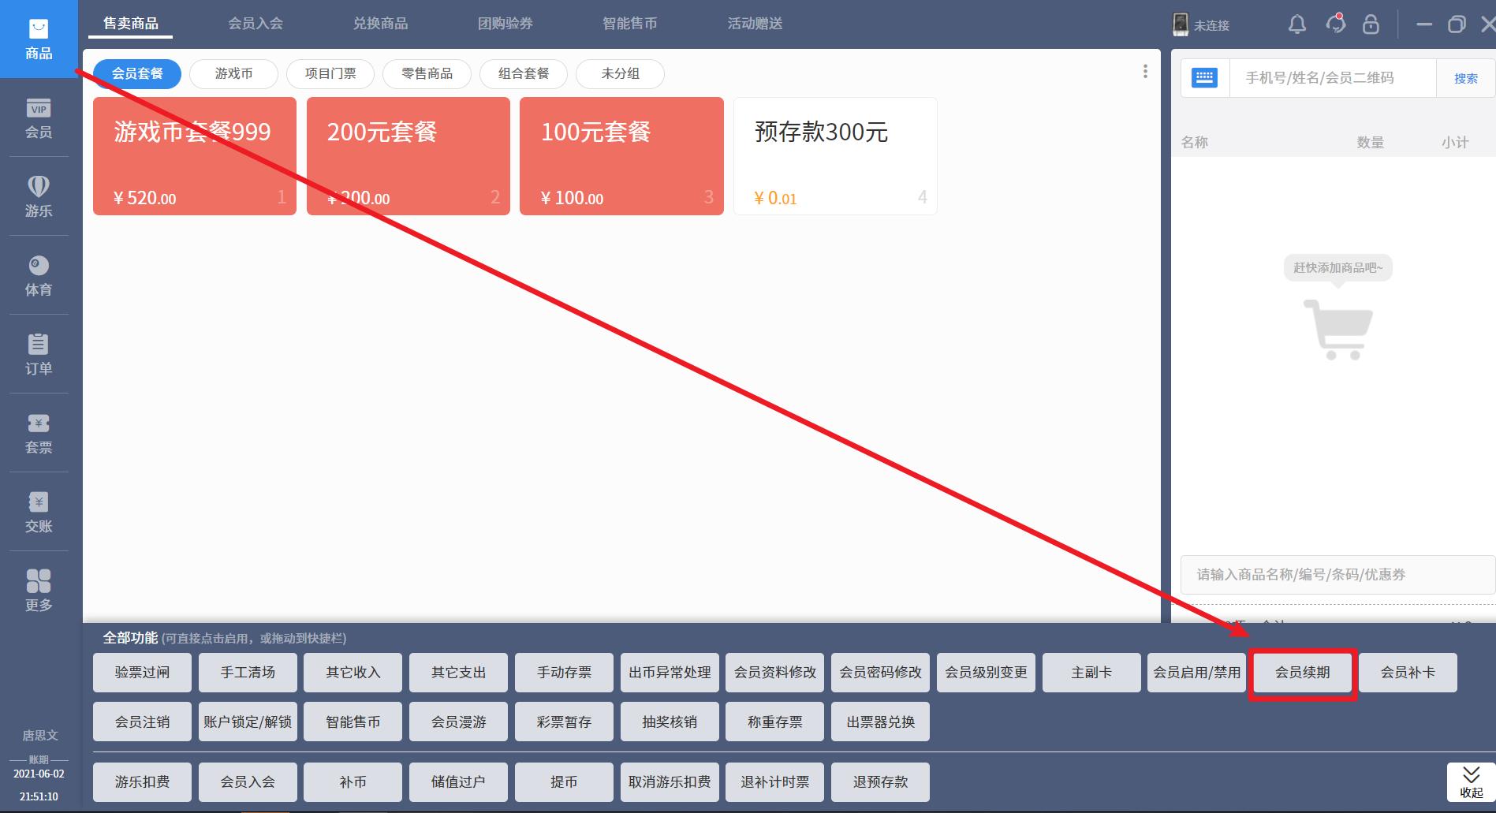Viewport: 1496px width, 813px height.
Task: Click the 退预存款 quick bar button
Action: click(880, 782)
